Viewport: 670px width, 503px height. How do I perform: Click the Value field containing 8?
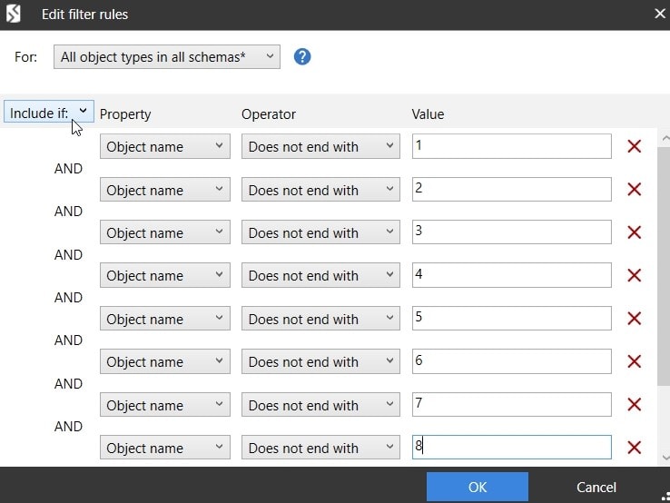pyautogui.click(x=511, y=447)
